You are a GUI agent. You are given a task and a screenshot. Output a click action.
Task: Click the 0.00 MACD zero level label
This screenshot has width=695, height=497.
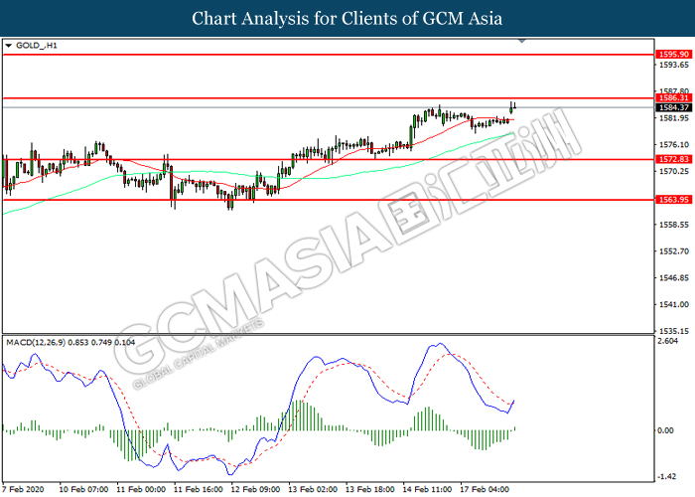(x=666, y=430)
